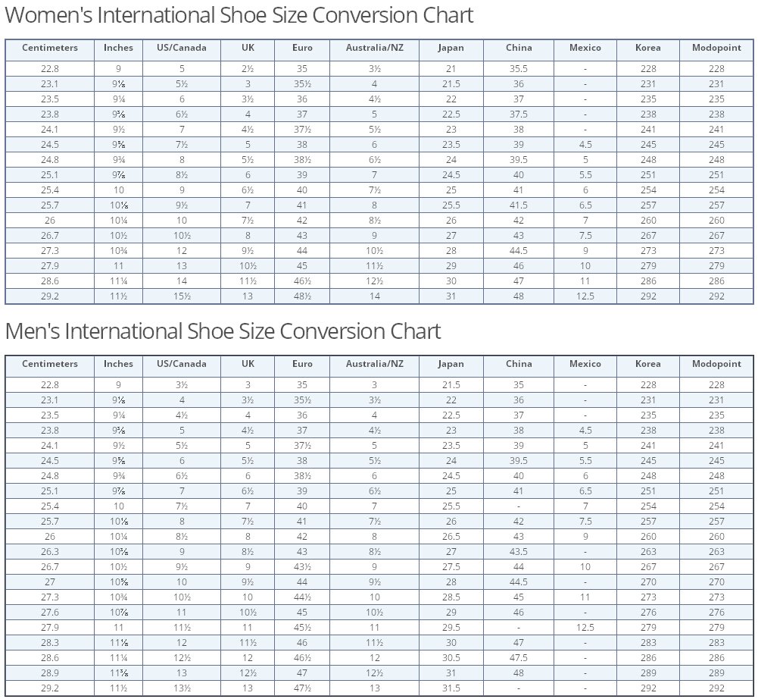Screen dimensions: 758x699
Task: Select the 13½ US/Canada cell in the Men's chart
Action: (x=182, y=688)
